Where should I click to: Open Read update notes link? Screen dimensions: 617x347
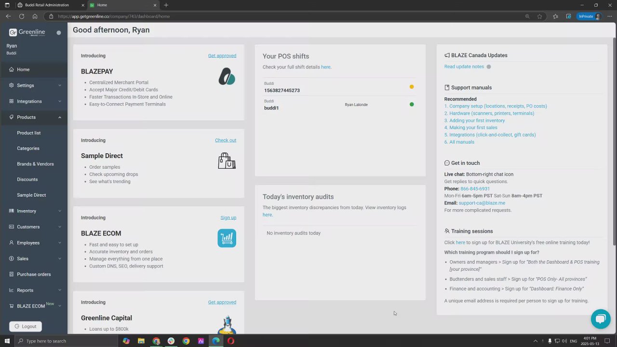point(464,67)
